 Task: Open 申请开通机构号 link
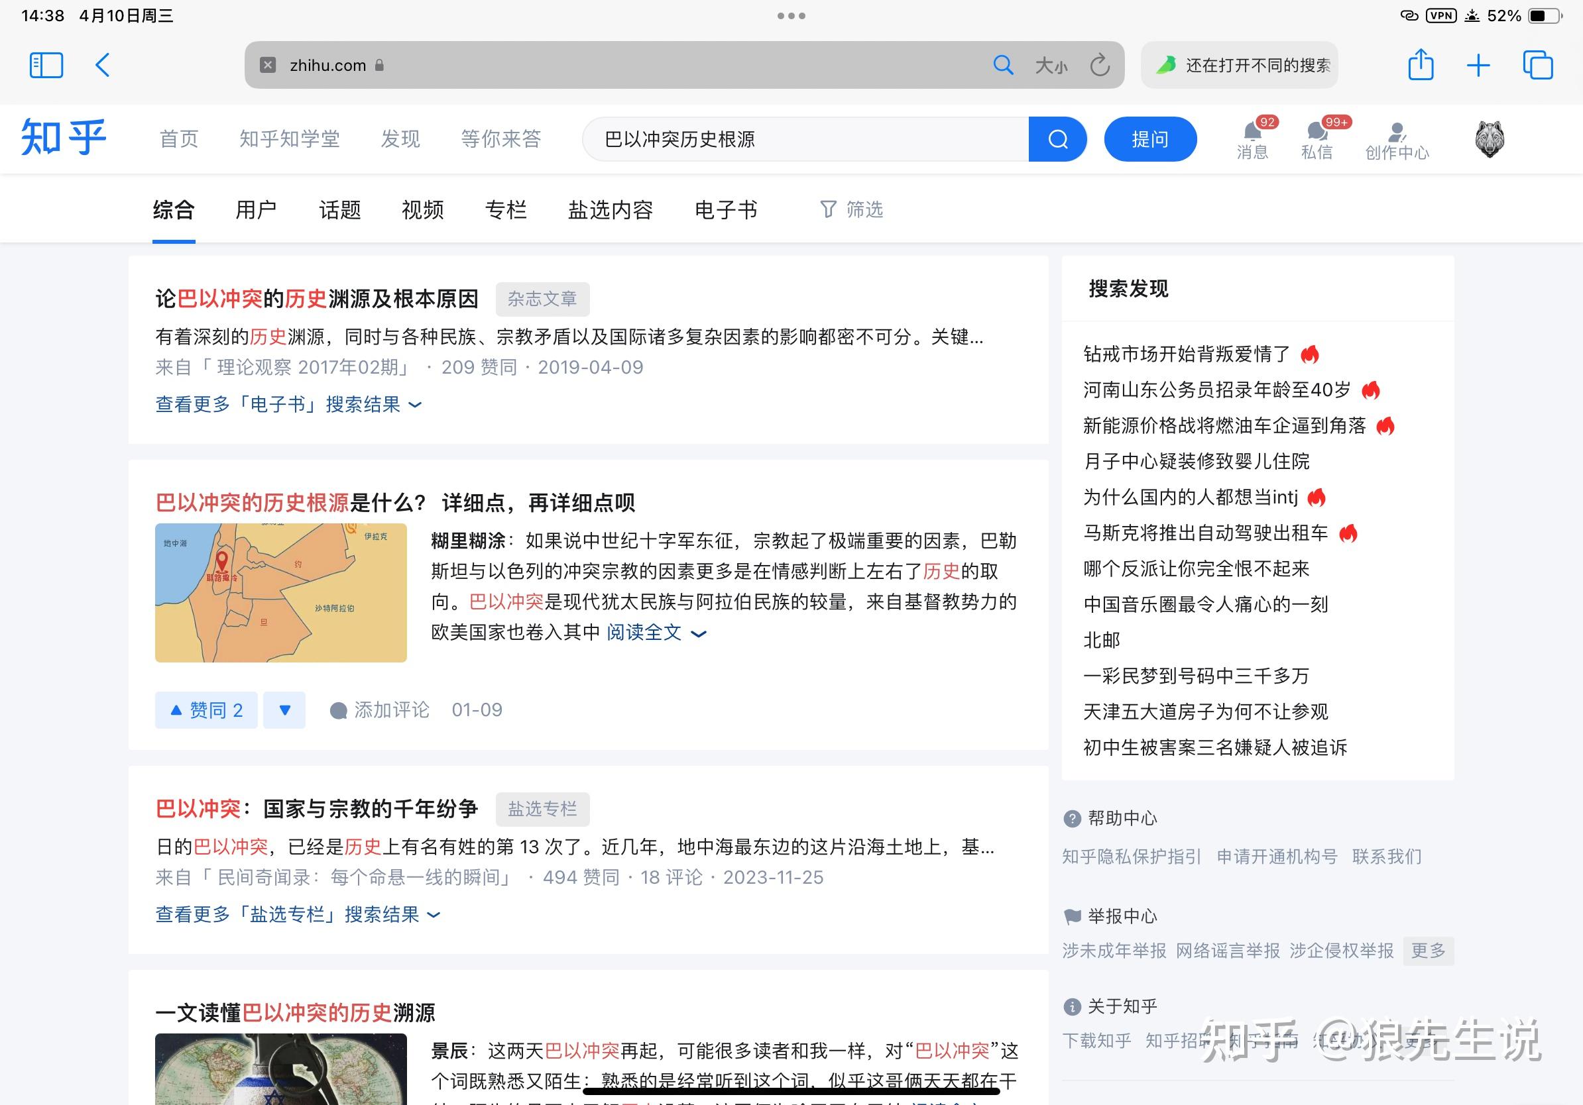pos(1277,857)
